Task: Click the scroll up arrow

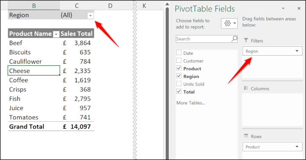Action: 167,4
